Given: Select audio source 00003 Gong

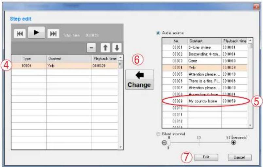Looking at the screenshot, I should [x=205, y=61].
